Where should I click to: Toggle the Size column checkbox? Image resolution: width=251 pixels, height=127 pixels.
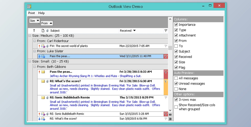pyautogui.click(x=176, y=62)
